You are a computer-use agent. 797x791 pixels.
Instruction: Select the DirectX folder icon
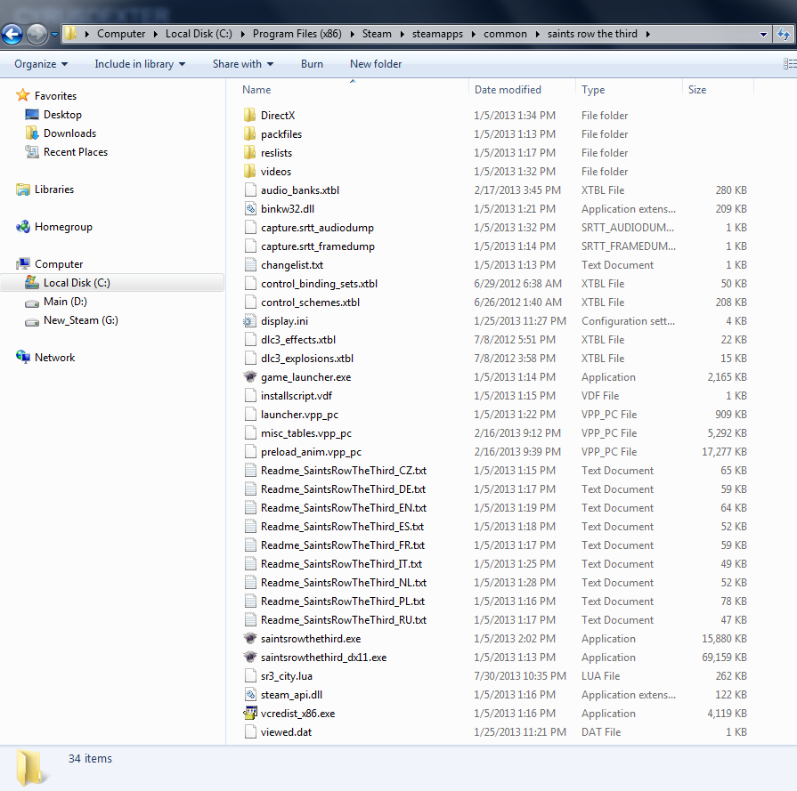click(249, 116)
